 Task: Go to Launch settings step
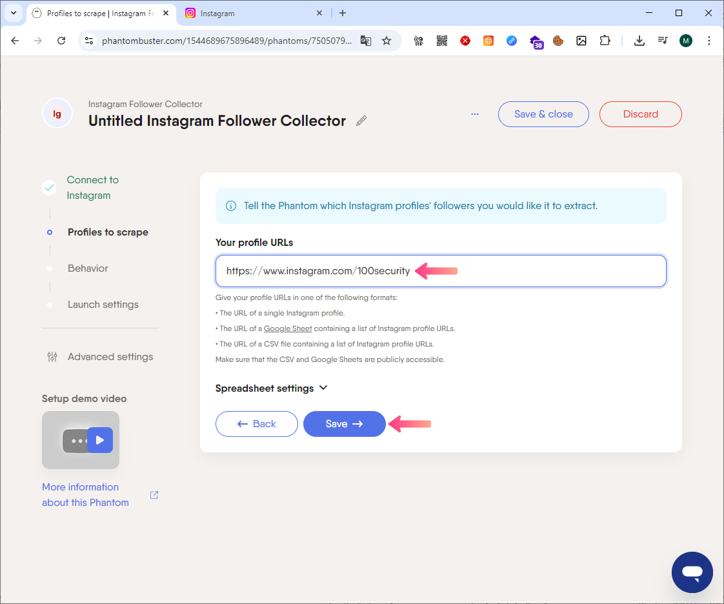tap(103, 305)
